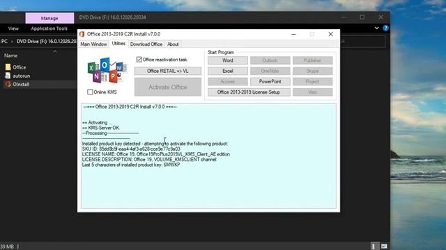Viewport: 446px width, 250px height.
Task: Select the Office folder icon in Explorer
Action: 8,67
